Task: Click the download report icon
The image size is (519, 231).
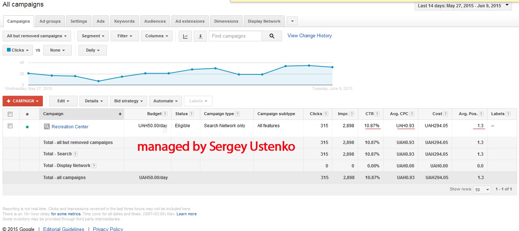Action: (200, 36)
